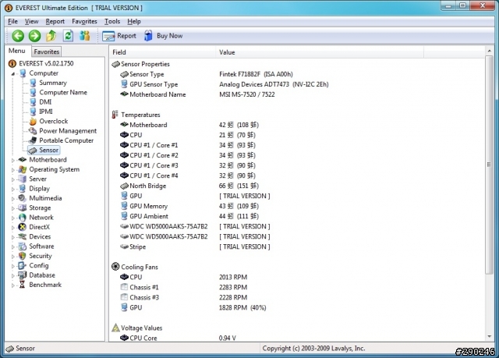Go forward with the green right arrow
499x358 pixels.
[x=34, y=36]
